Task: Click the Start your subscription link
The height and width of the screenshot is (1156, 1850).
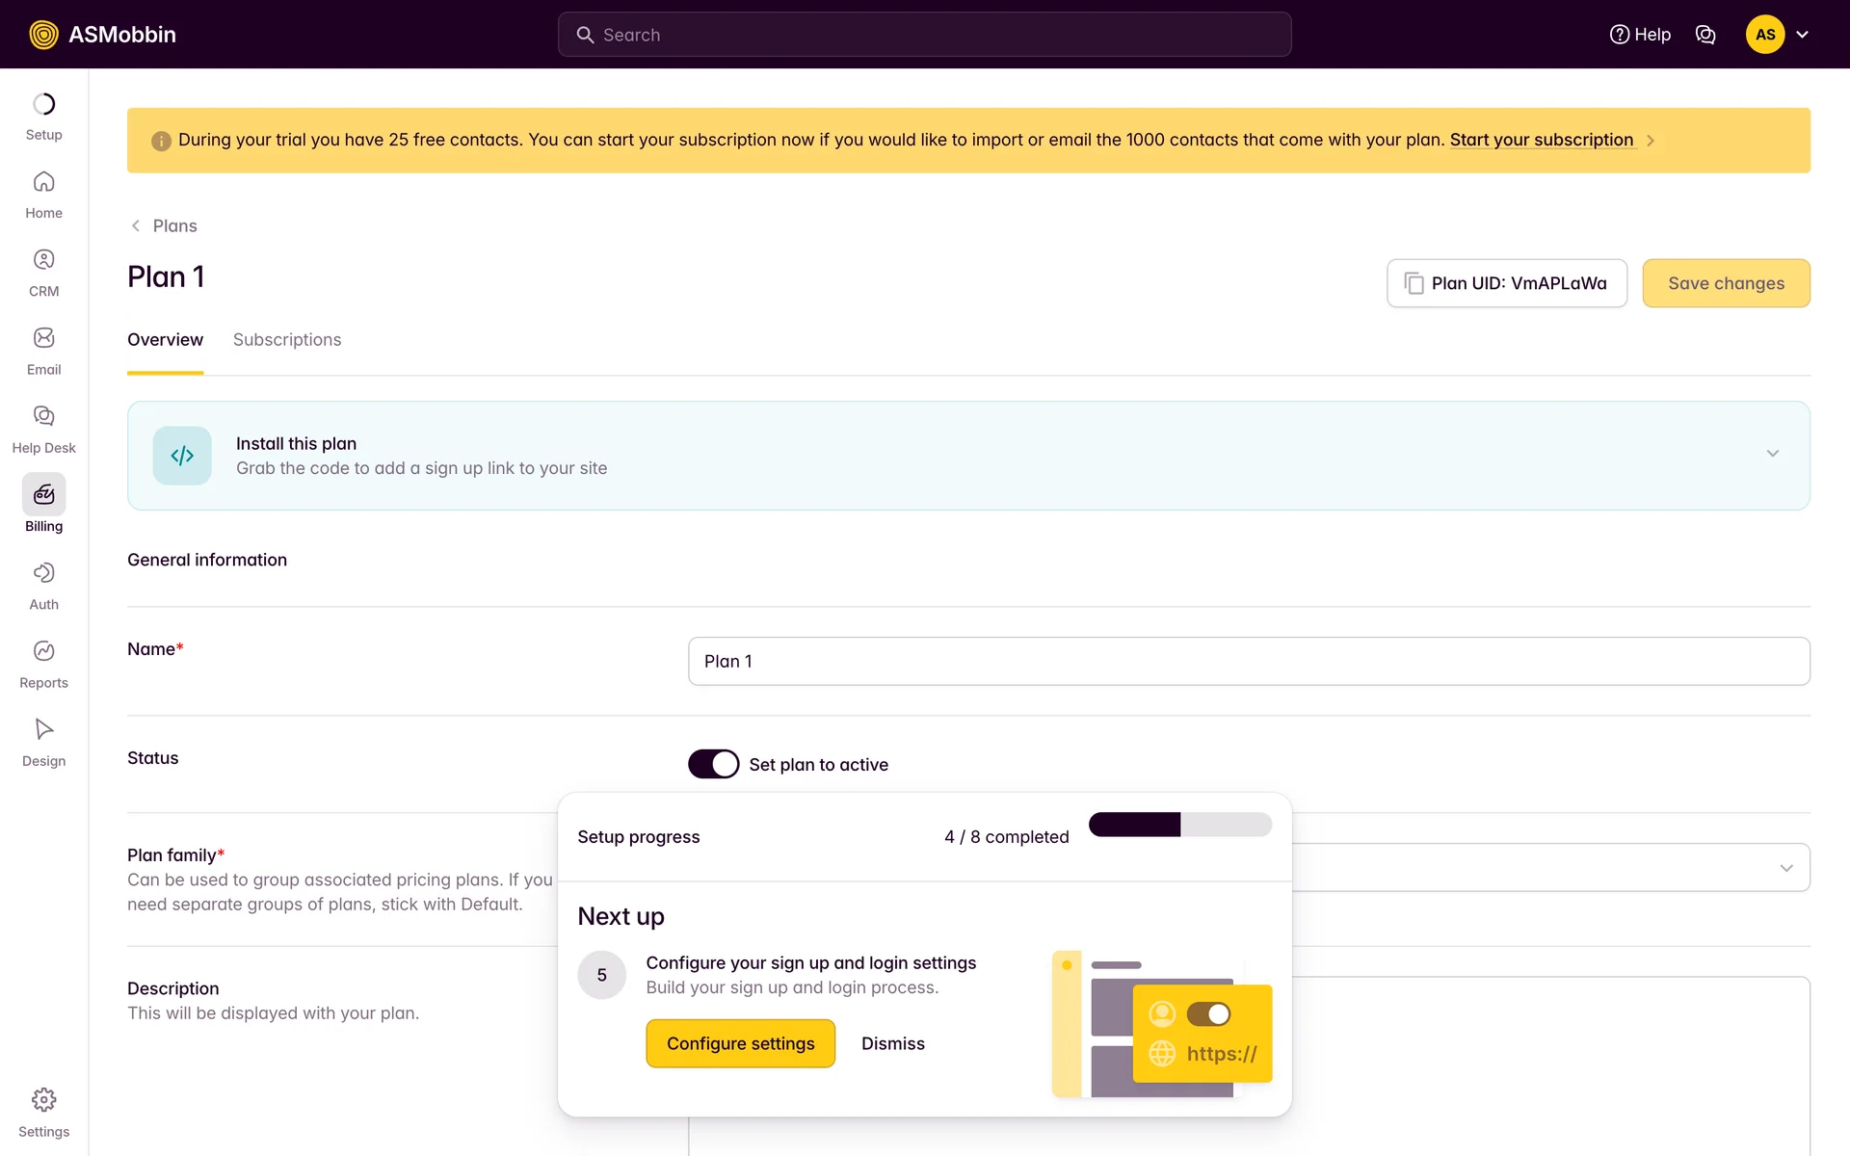Action: (x=1541, y=140)
